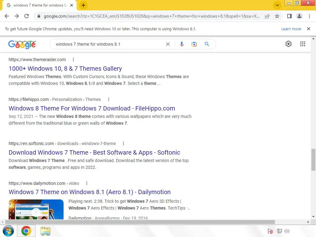Open Download Windows 7 Theme Softonic result

pyautogui.click(x=94, y=152)
